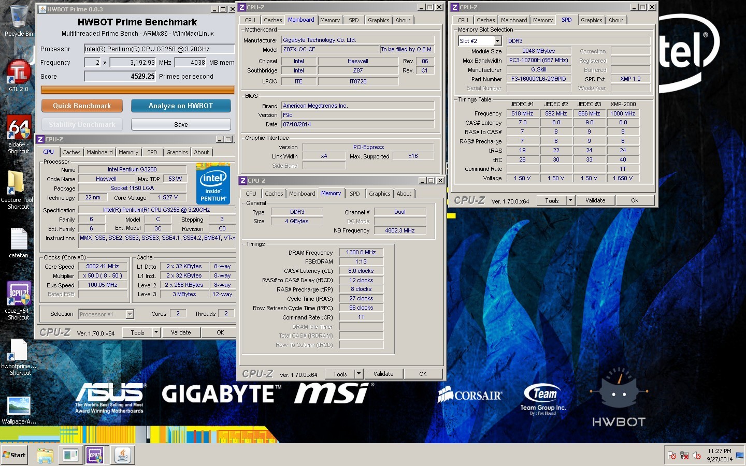Click Analyze on HWBOT button
This screenshot has width=746, height=466.
180,106
